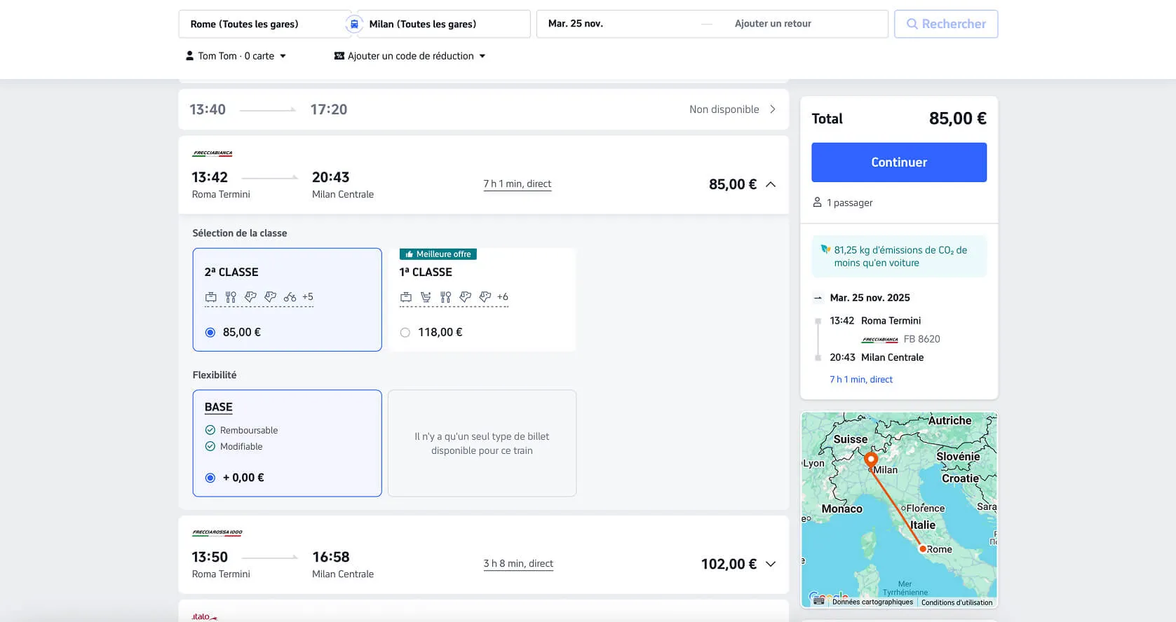Select the 1ª CLASSE 118,00 € radio button
This screenshot has width=1176, height=622.
coord(405,333)
